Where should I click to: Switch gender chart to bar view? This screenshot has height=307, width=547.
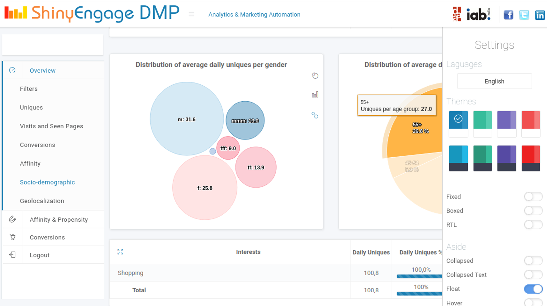coord(315,94)
